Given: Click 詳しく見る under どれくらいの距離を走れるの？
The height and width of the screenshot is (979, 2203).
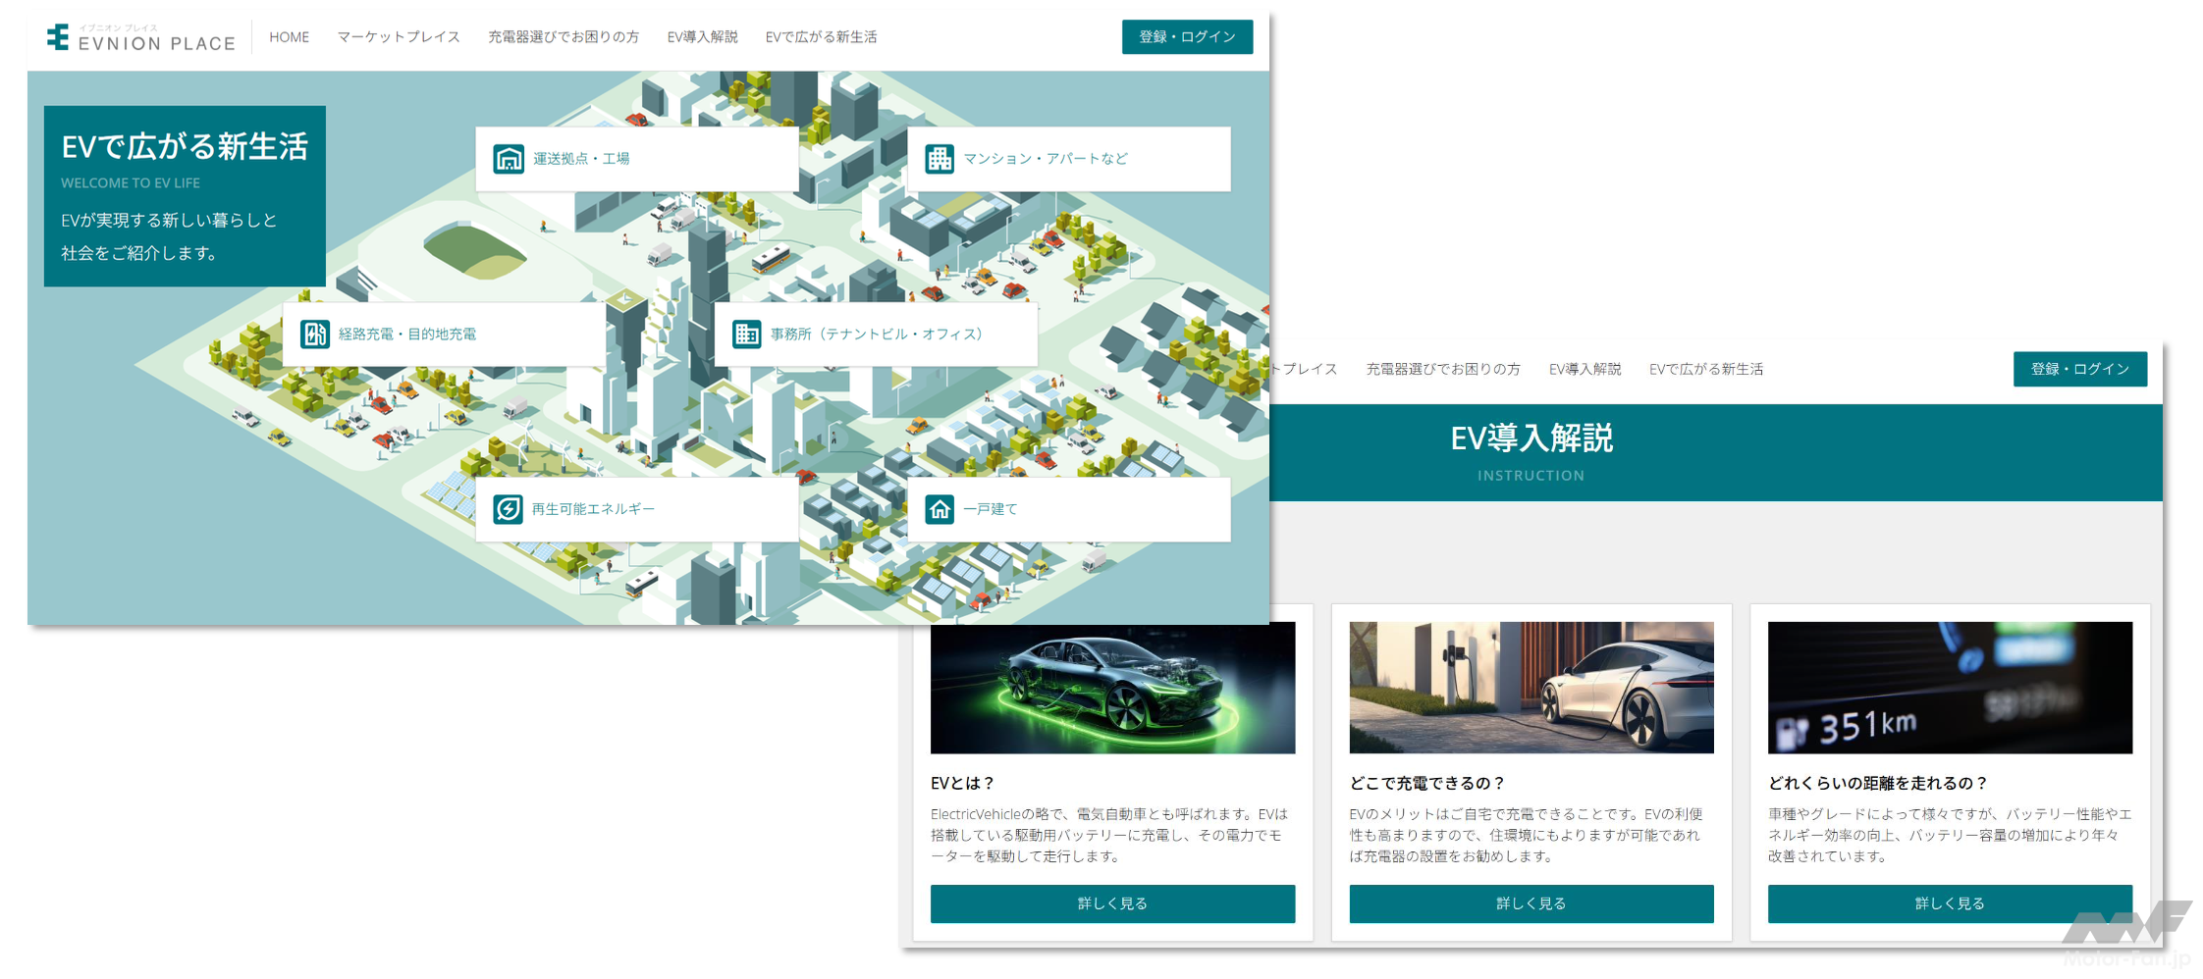Looking at the screenshot, I should [x=1949, y=903].
